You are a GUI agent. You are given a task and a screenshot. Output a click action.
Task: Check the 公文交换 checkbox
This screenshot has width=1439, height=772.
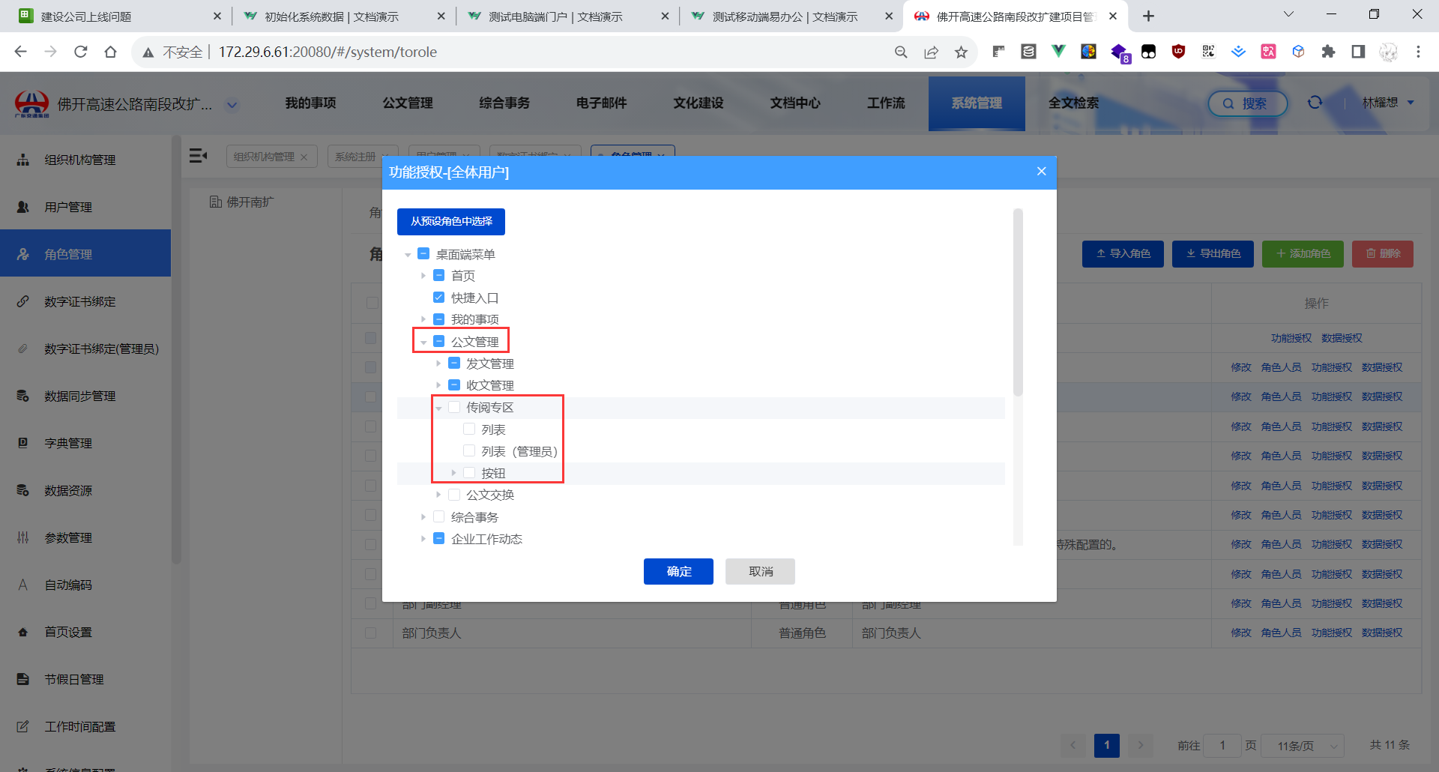coord(454,495)
